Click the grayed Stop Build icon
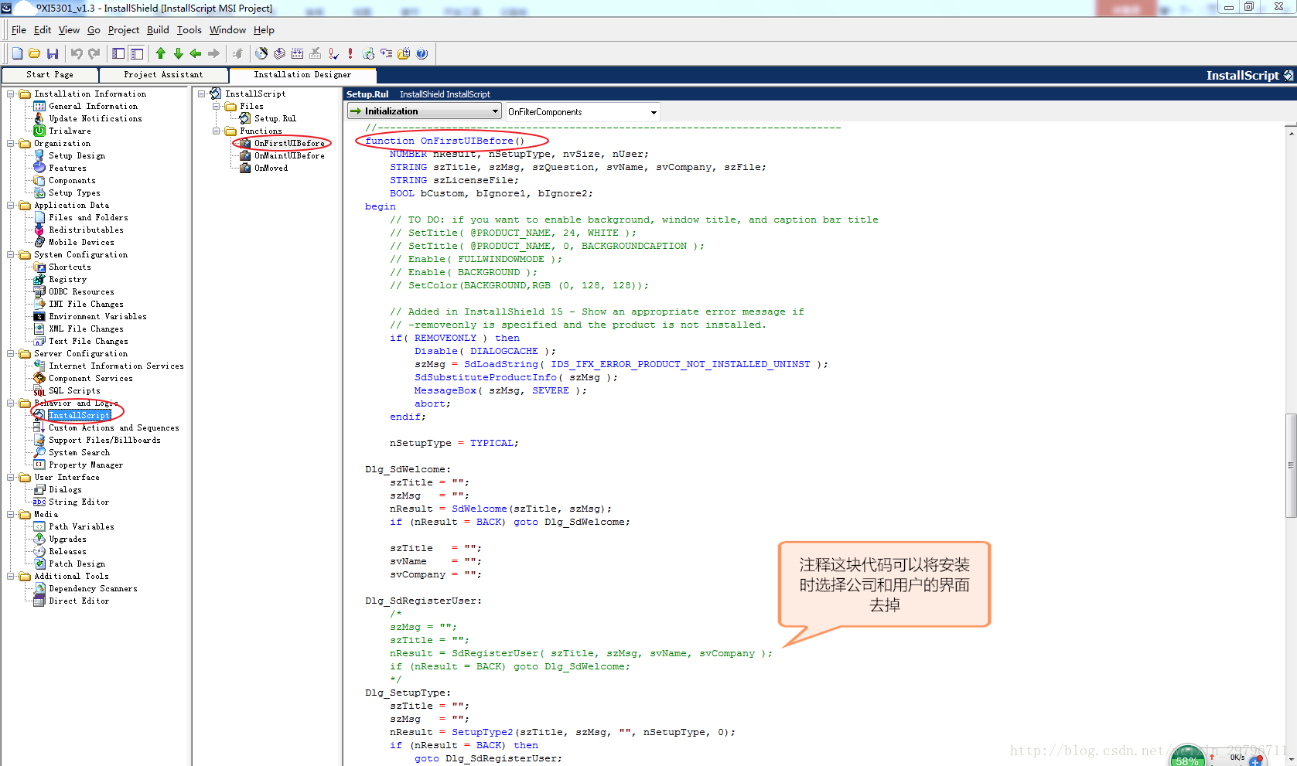This screenshot has height=766, width=1297. 315,53
